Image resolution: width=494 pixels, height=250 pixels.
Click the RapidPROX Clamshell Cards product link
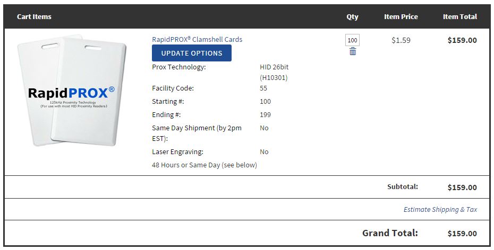(x=197, y=39)
